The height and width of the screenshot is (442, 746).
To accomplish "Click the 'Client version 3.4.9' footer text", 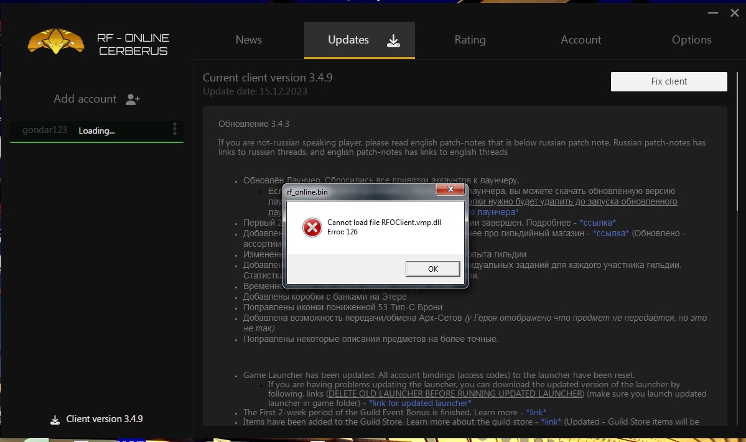I will pos(104,419).
